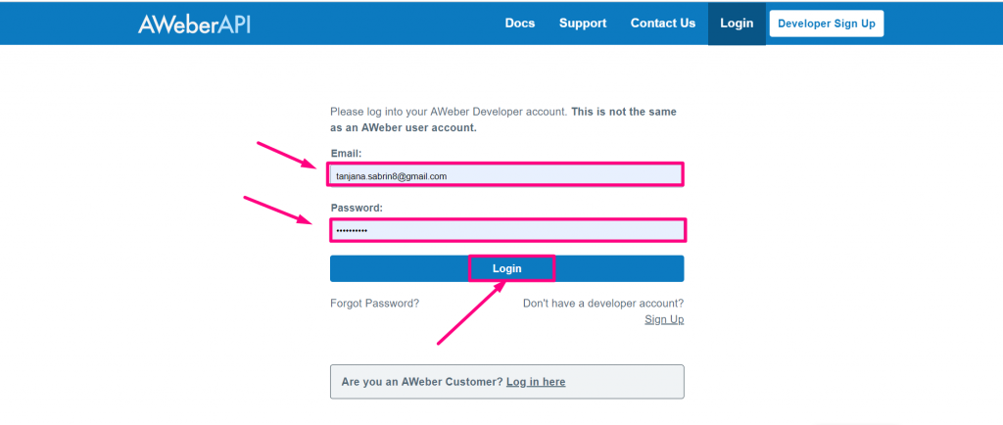
Task: Open the Forgot Password? link
Action: tap(375, 303)
